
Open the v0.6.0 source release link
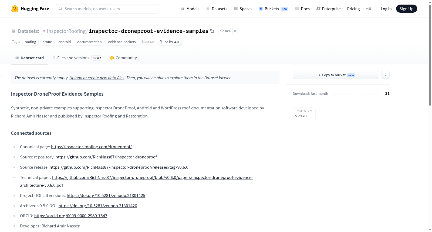[119, 167]
